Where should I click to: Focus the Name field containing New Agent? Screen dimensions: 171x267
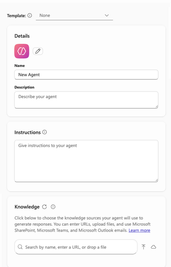click(86, 75)
